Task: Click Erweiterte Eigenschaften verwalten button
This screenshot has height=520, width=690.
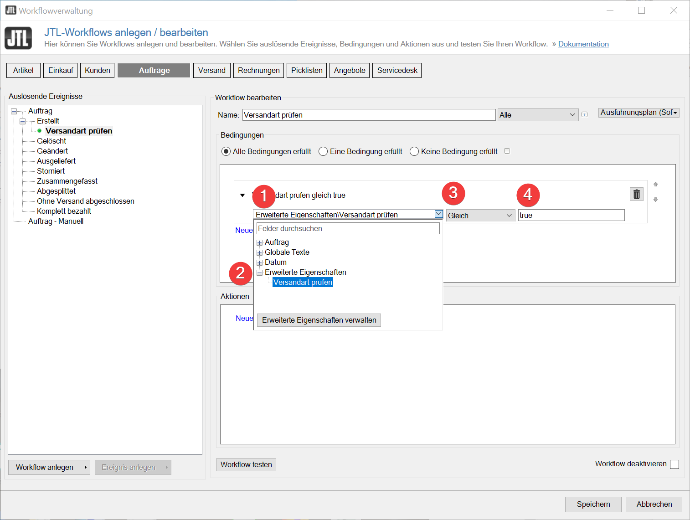Action: coord(319,320)
